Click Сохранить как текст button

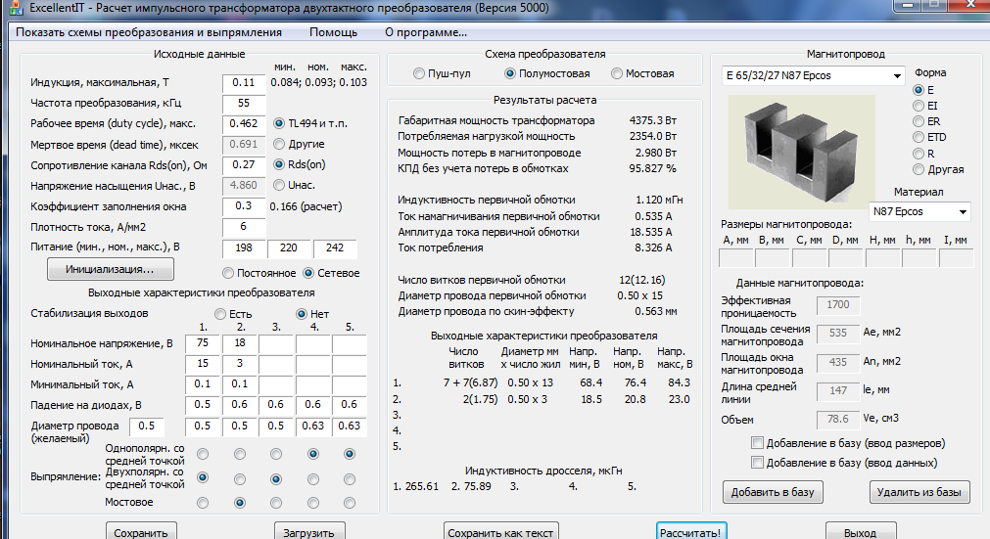[x=500, y=531]
